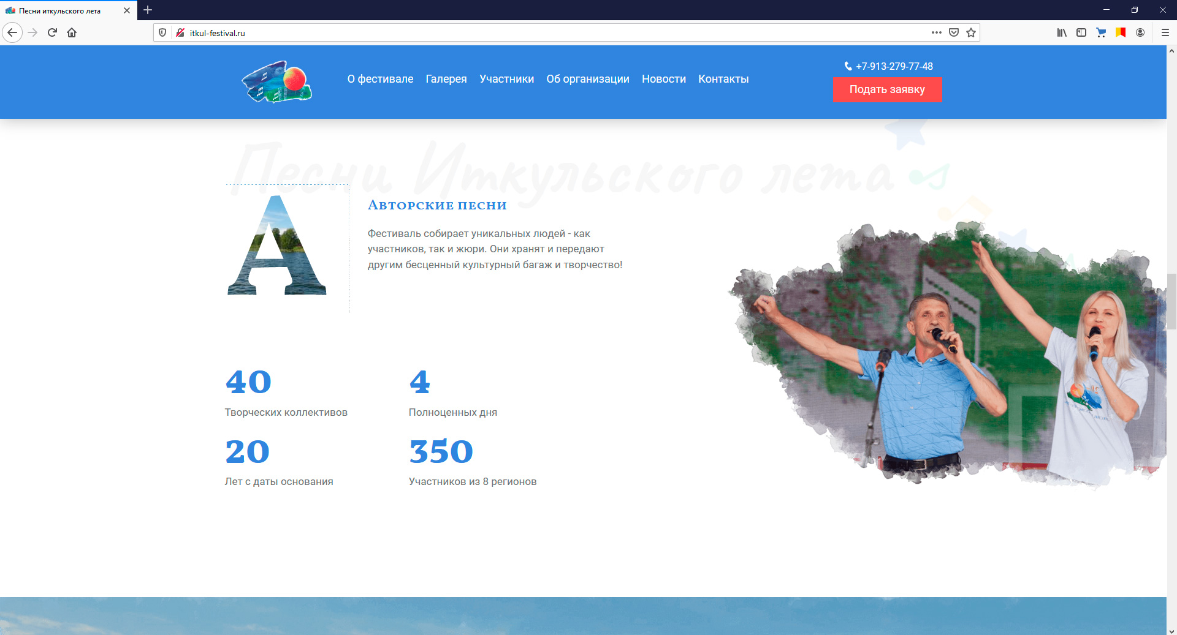
Task: Restore down the browser window
Action: (x=1135, y=10)
